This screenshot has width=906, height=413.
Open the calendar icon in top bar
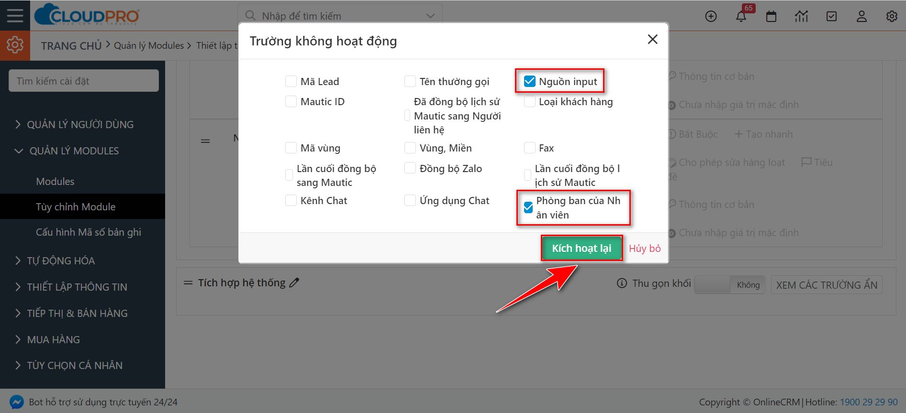(x=771, y=16)
